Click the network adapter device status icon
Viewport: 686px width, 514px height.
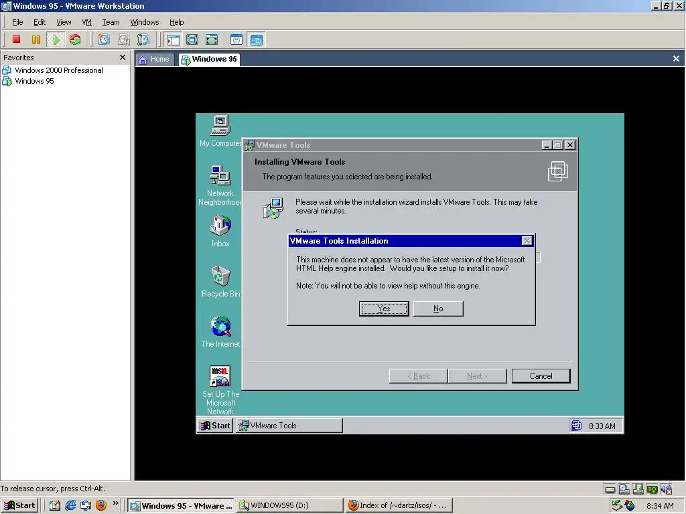(652, 489)
